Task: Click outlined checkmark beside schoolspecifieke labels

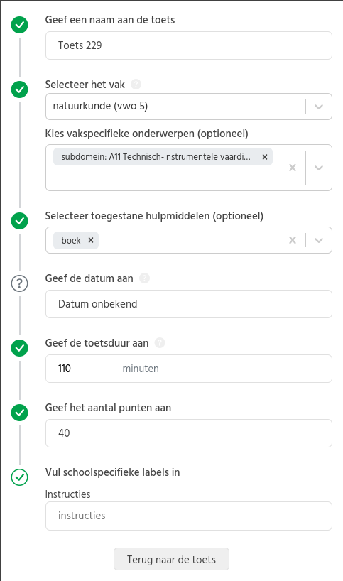Action: coord(20,477)
